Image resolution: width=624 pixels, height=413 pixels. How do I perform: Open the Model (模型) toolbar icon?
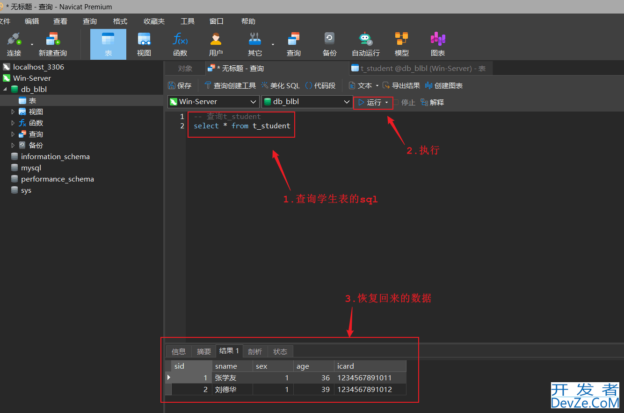point(402,44)
